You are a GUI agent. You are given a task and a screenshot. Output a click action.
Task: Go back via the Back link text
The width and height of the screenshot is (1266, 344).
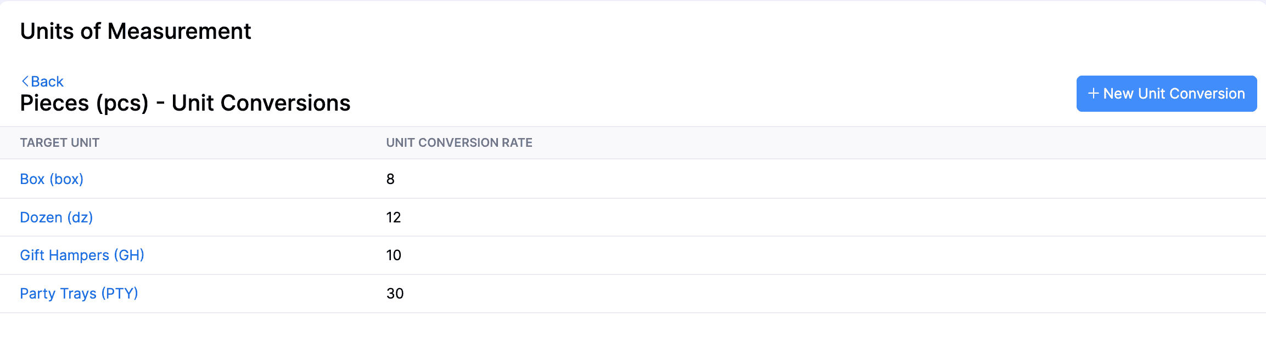pos(47,82)
